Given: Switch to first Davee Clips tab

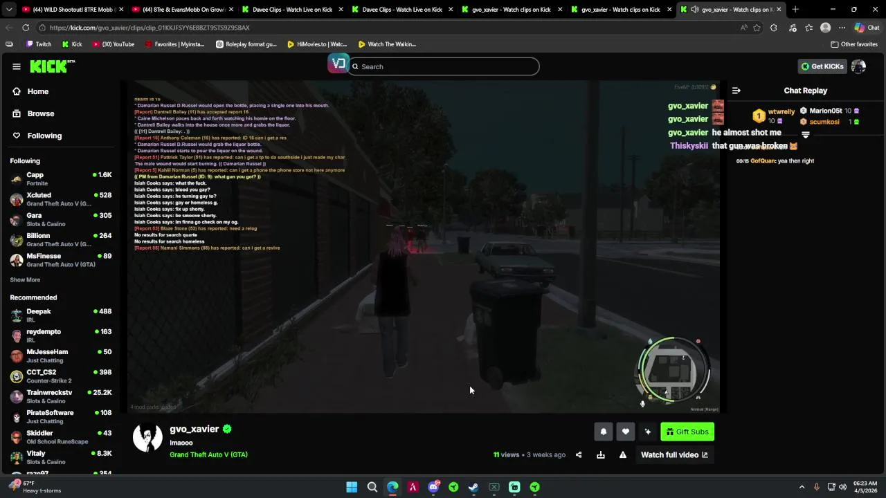Looking at the screenshot, I should point(292,10).
